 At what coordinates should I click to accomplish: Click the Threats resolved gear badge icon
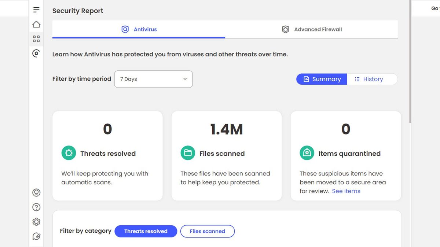[69, 153]
